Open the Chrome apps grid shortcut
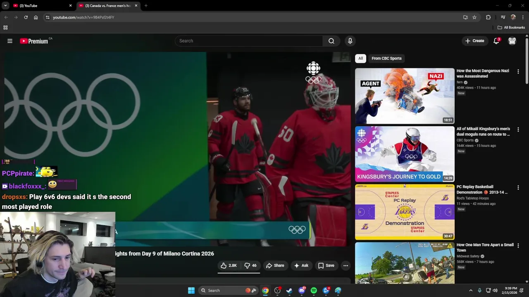This screenshot has width=529, height=297. [x=5, y=28]
